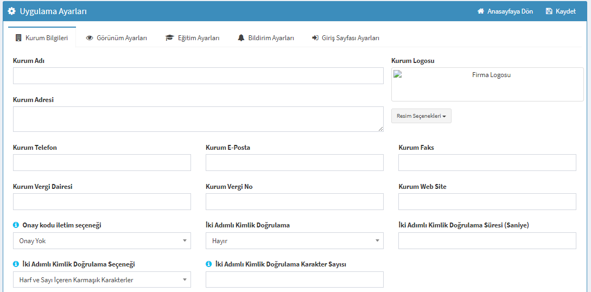This screenshot has width=591, height=292.
Task: Click the Kurum Adı text field
Action: coord(198,76)
